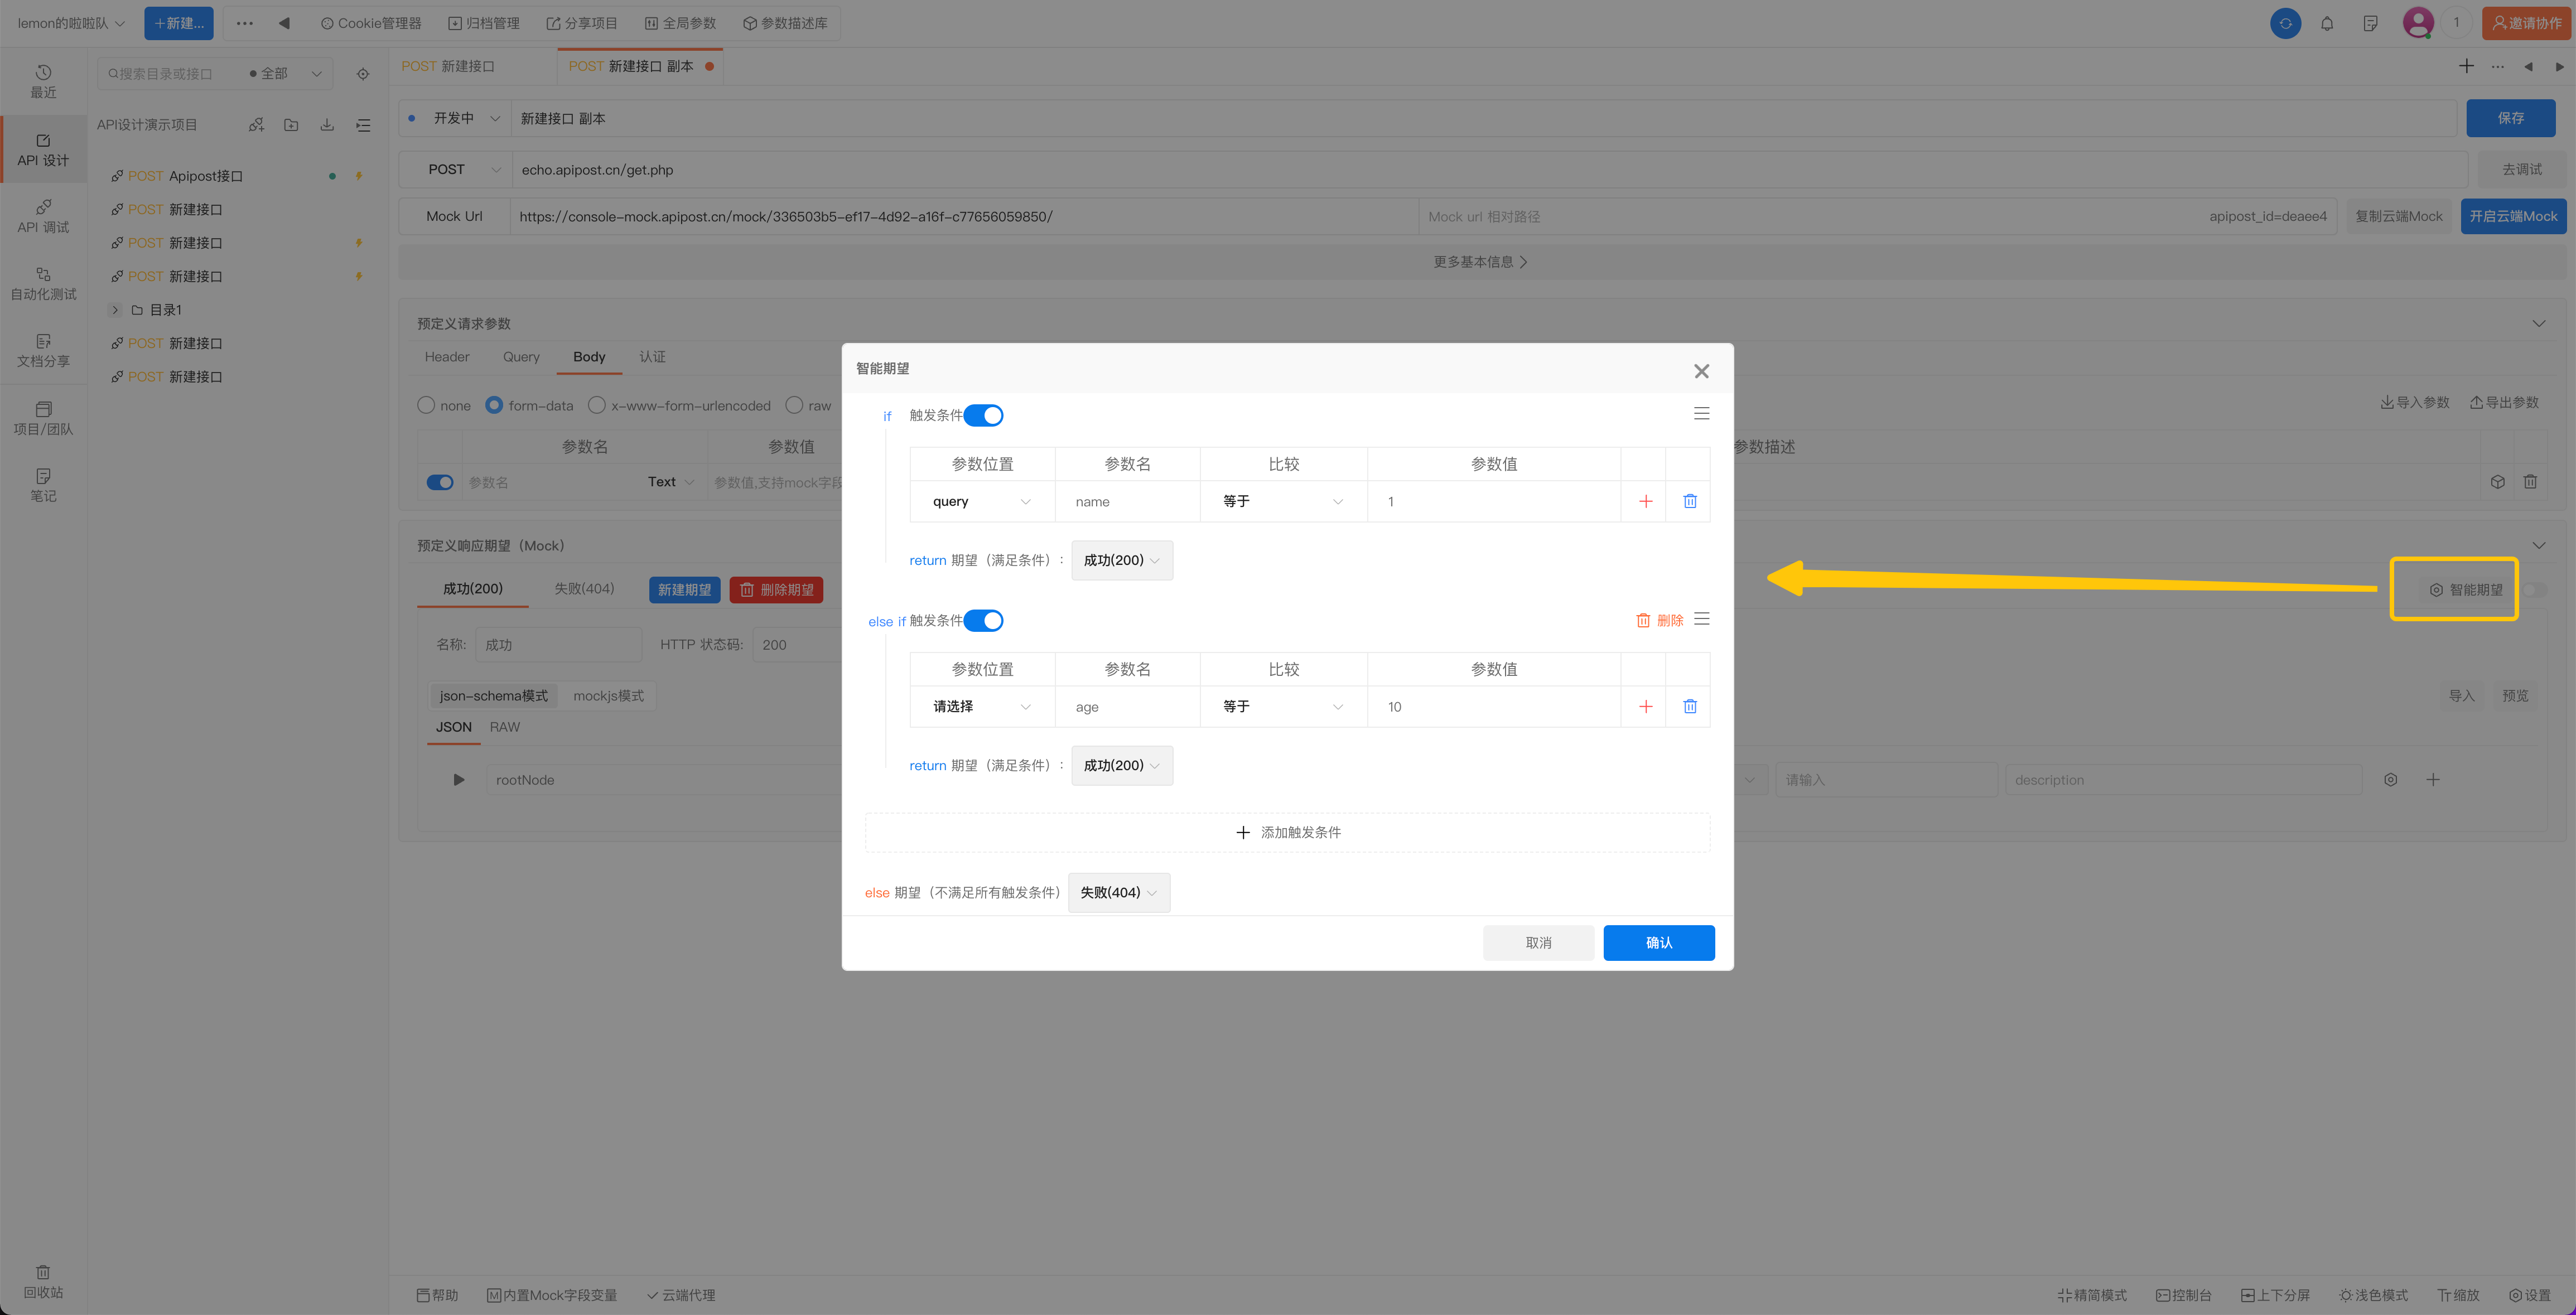Viewport: 2576px width, 1315px height.
Task: Click the age 参数值 input field
Action: point(1493,706)
